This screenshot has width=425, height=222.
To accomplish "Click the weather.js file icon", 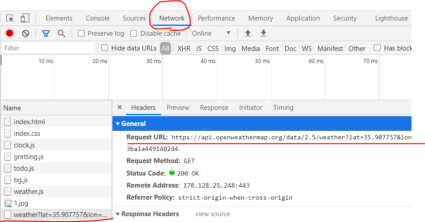I will pos(8,192).
